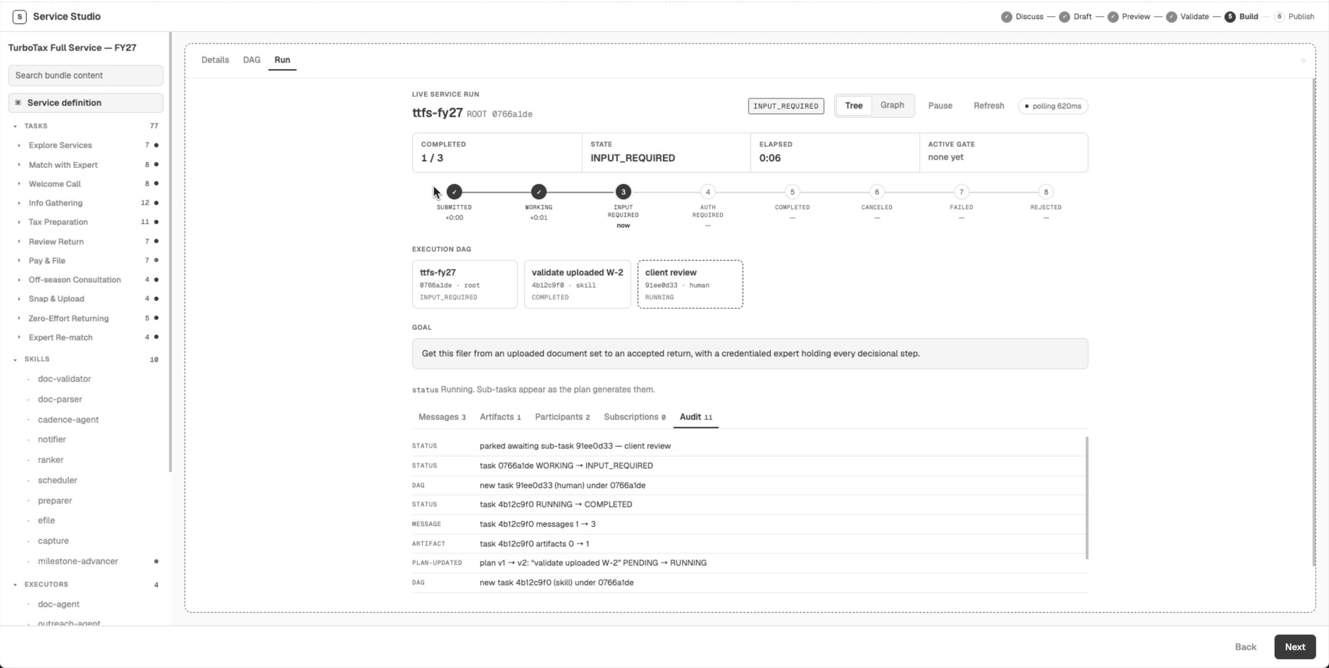Select the cadence-agent skill

[x=68, y=420]
